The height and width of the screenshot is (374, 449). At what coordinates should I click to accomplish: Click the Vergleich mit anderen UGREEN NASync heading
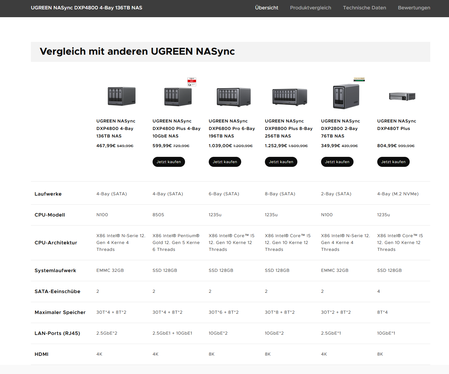(137, 51)
